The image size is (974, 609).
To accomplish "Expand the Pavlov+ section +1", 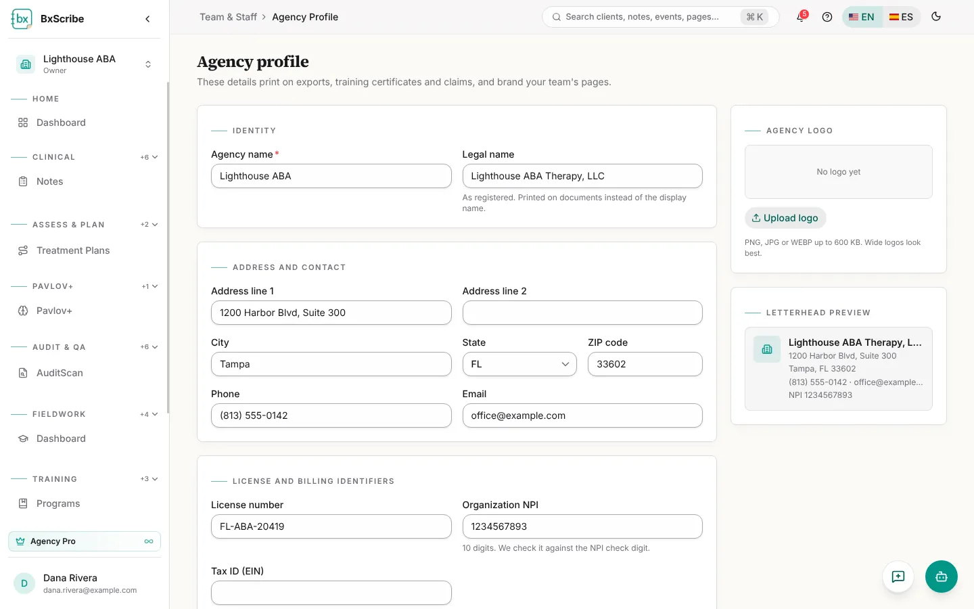I will pos(149,286).
